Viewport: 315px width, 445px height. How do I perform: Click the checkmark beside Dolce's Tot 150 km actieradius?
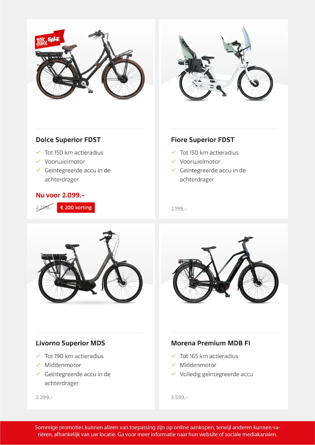point(38,152)
